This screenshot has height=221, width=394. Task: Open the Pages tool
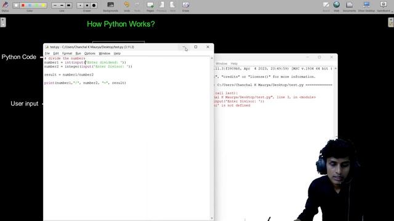click(x=150, y=6)
